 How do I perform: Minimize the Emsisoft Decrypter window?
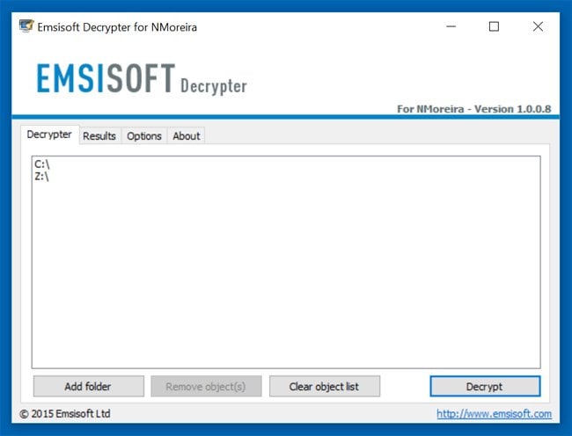point(451,26)
